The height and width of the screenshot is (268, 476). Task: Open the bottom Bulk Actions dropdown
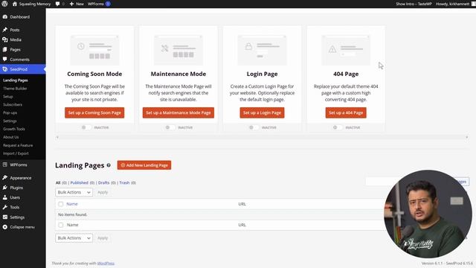pos(74,238)
